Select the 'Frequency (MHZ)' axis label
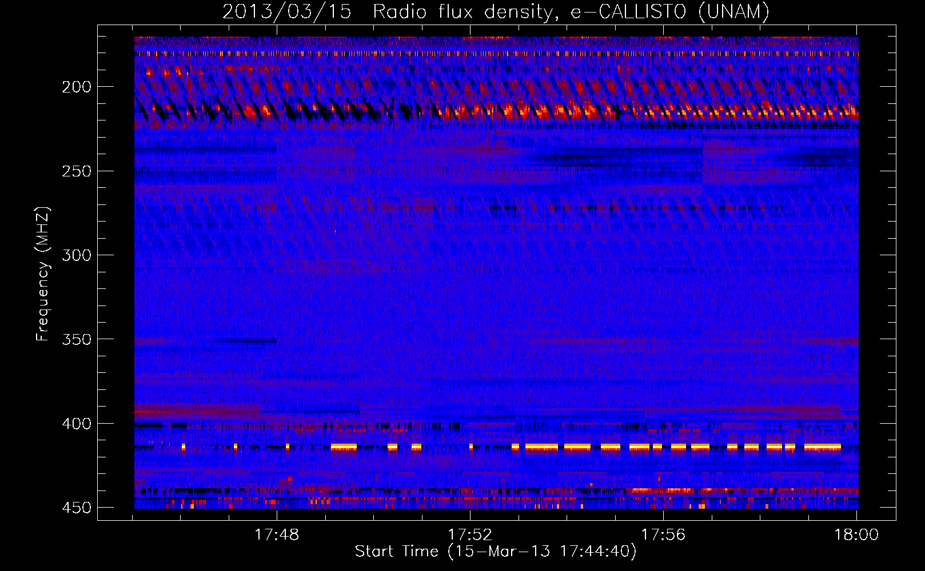925x571 pixels. click(43, 274)
